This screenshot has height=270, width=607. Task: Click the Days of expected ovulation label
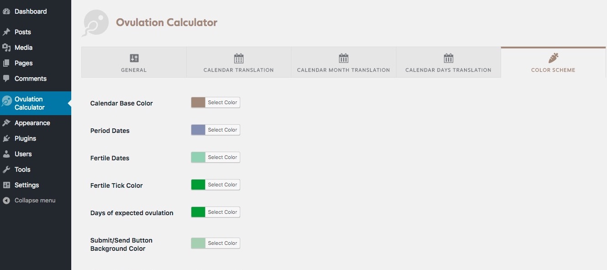[x=132, y=213]
